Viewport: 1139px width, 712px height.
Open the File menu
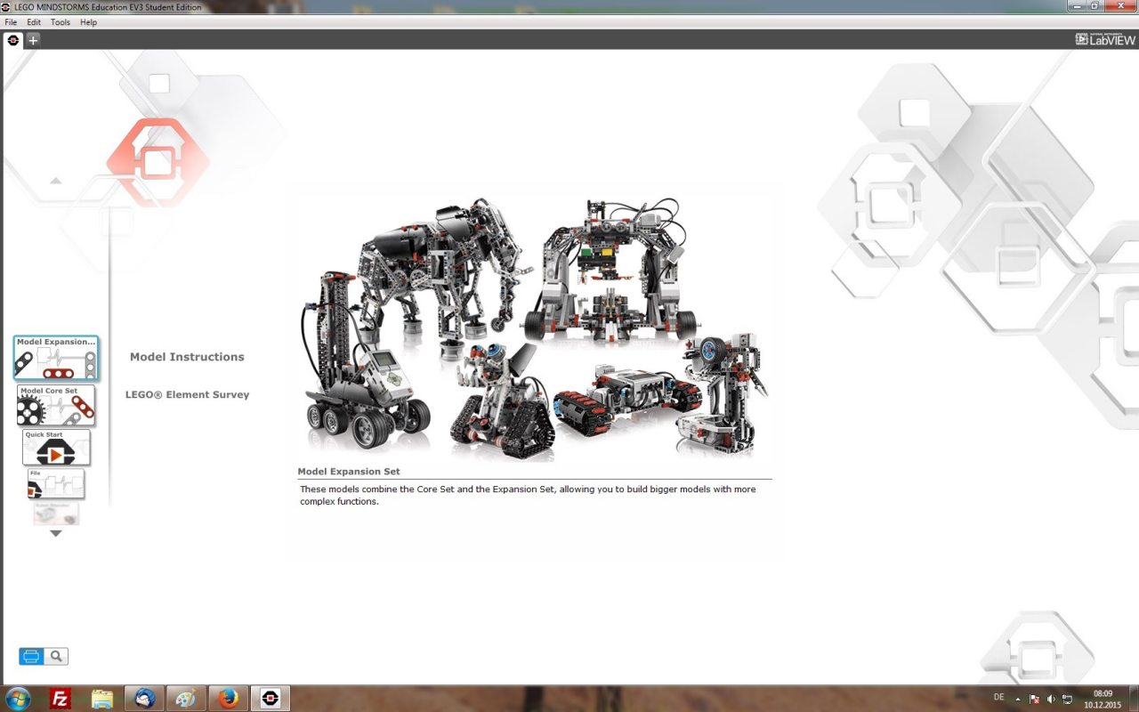pos(11,22)
